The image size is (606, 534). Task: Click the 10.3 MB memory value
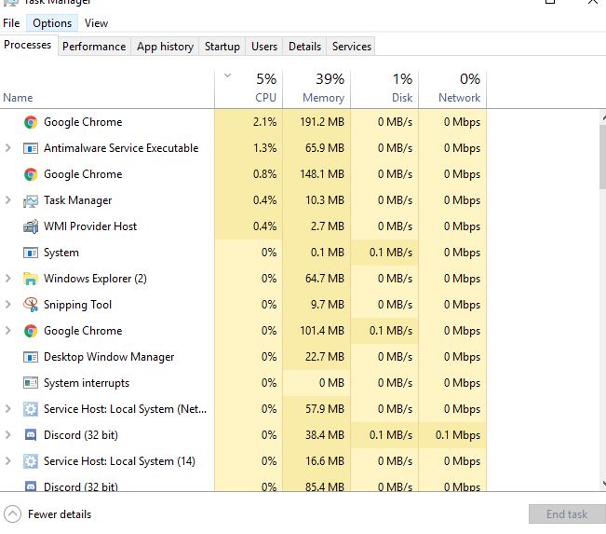(x=325, y=200)
